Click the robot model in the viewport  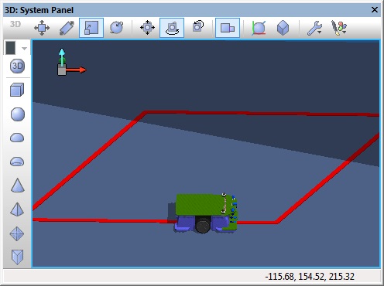pyautogui.click(x=204, y=213)
